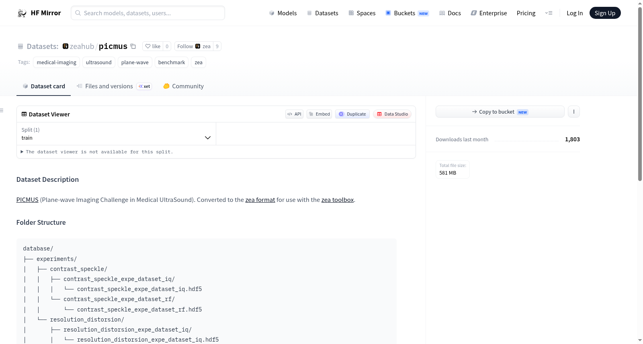Click the medical-imaging tag
Screen dimensions: 643x344
[x=57, y=62]
